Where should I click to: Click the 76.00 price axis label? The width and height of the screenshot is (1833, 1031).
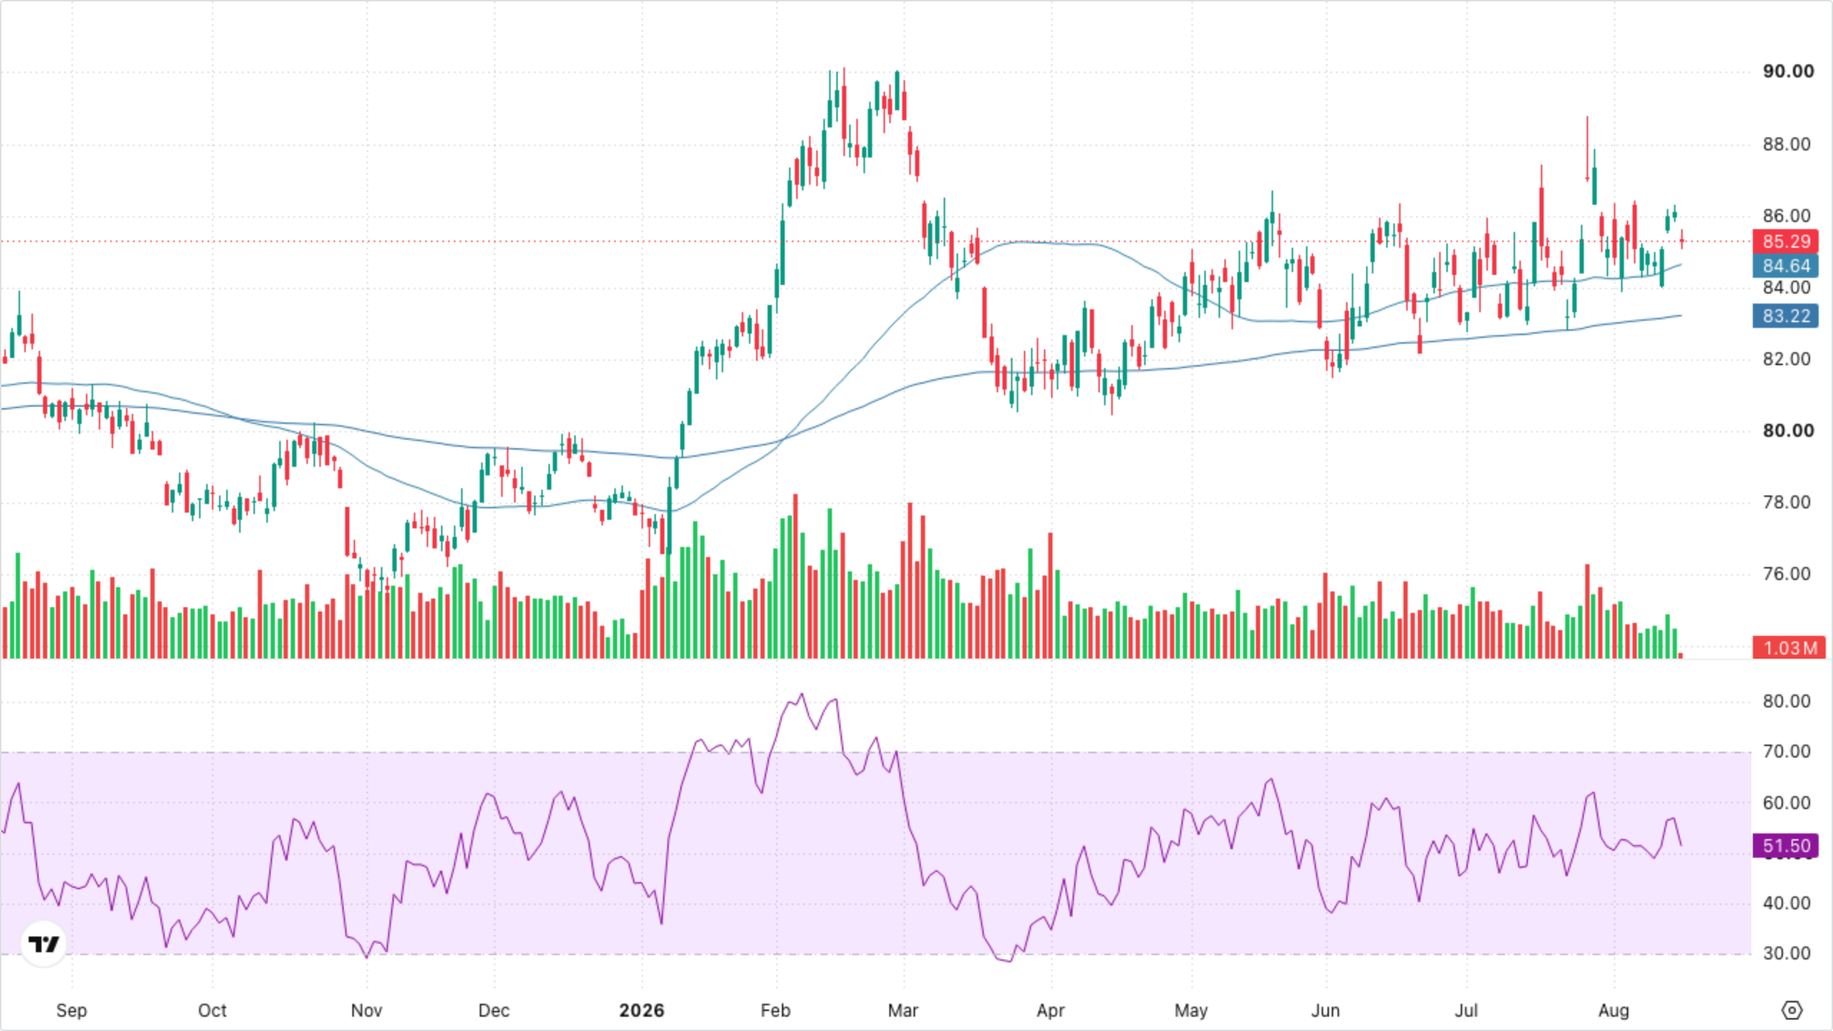click(1786, 574)
